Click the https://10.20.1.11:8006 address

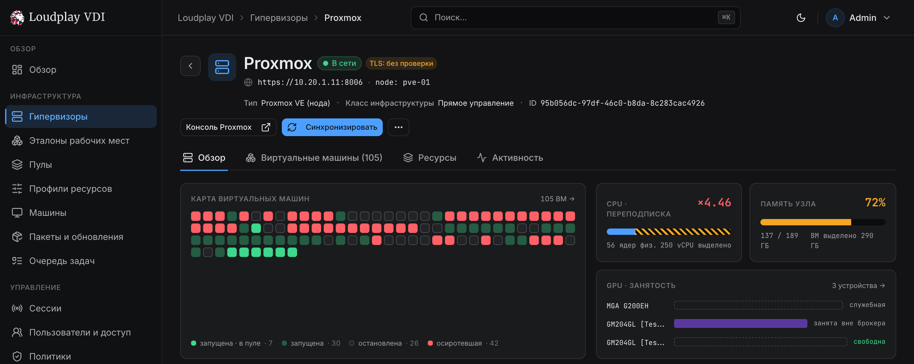point(310,82)
